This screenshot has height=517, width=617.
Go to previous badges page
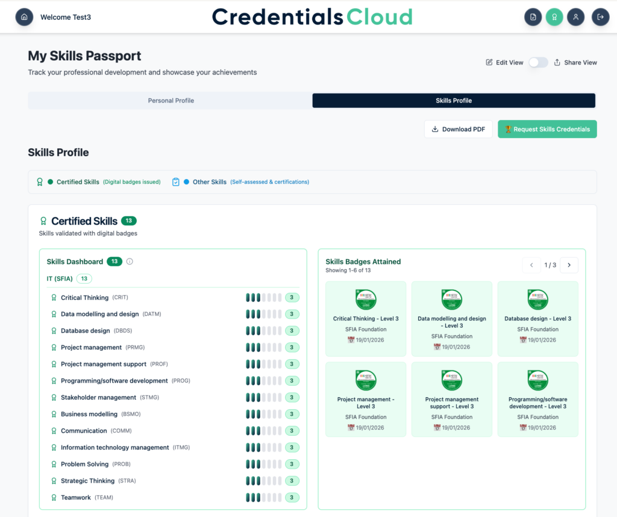531,265
